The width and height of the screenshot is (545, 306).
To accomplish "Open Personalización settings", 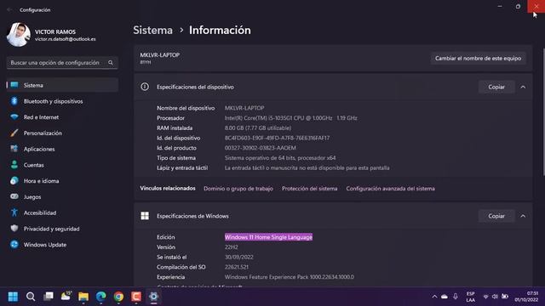I will tap(62, 133).
